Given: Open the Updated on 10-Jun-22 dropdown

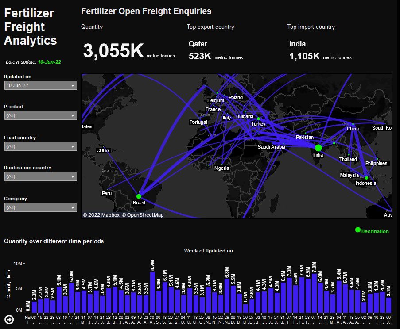Looking at the screenshot, I should pyautogui.click(x=41, y=85).
